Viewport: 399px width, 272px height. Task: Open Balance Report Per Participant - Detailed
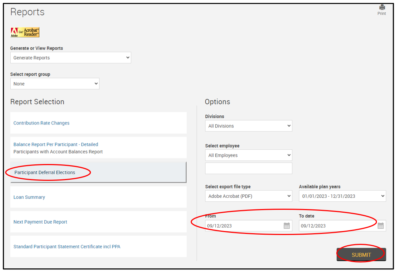(56, 145)
